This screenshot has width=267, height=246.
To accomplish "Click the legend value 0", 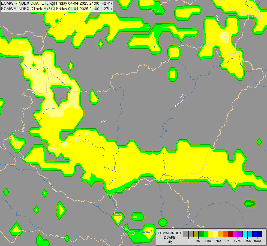I will click(188, 241).
